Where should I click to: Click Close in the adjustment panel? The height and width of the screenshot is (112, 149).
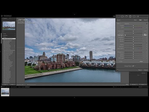coord(146,70)
